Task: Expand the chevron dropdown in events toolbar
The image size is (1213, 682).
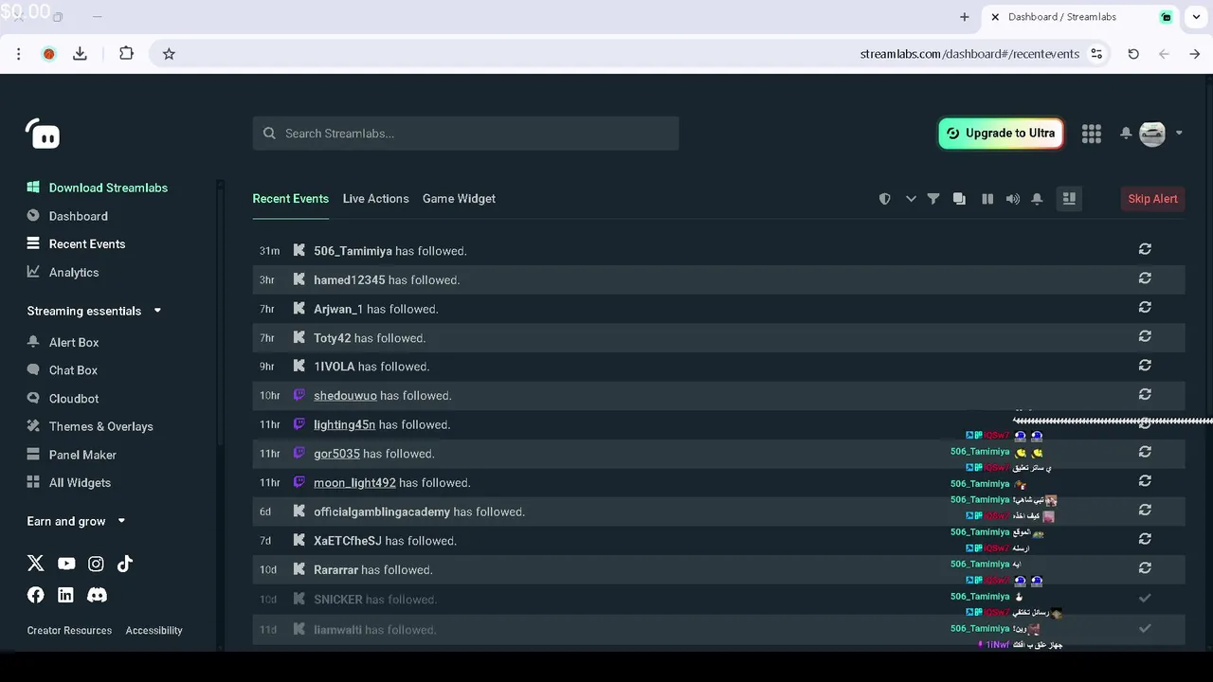Action: point(911,199)
